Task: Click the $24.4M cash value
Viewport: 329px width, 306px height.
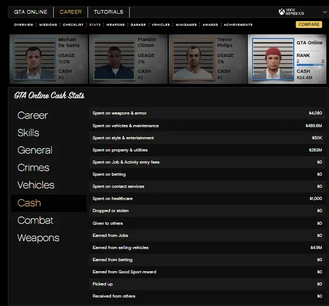Action: click(x=304, y=78)
